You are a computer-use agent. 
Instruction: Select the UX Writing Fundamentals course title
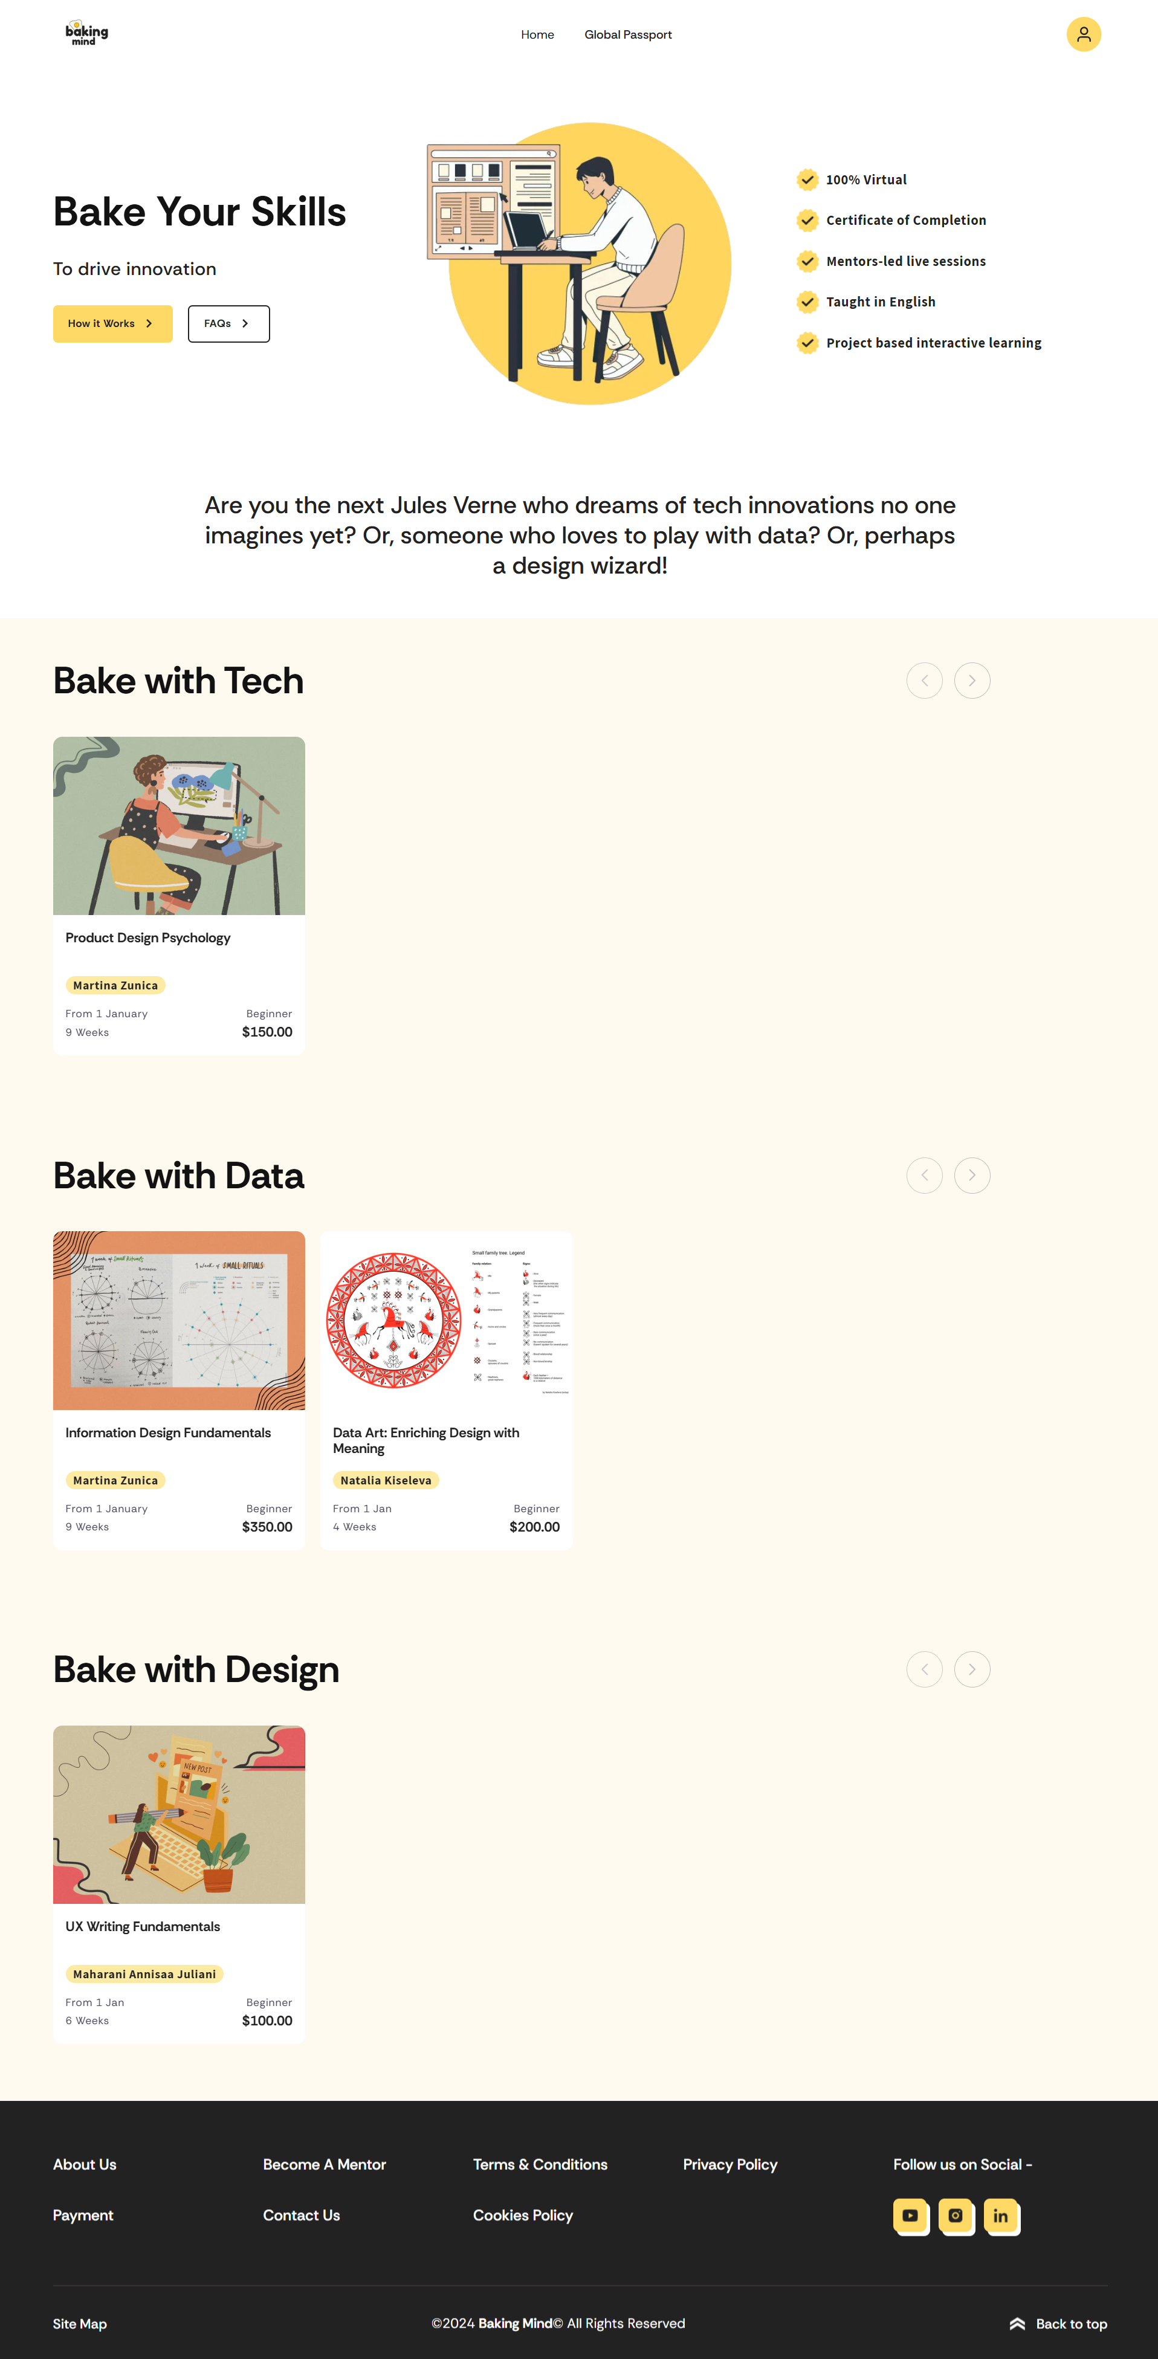(143, 1926)
